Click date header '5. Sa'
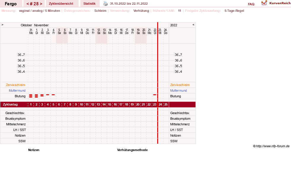 coord(59,31)
